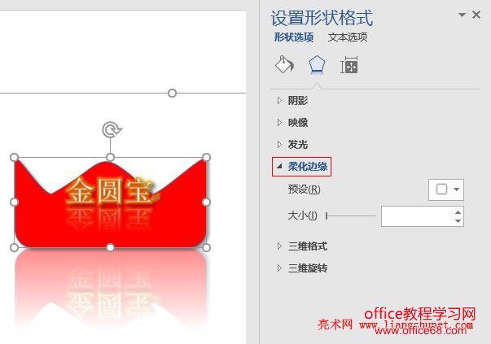Viewport: 491px width, 344px height.
Task: Expand the 阴影 section
Action: click(x=292, y=100)
